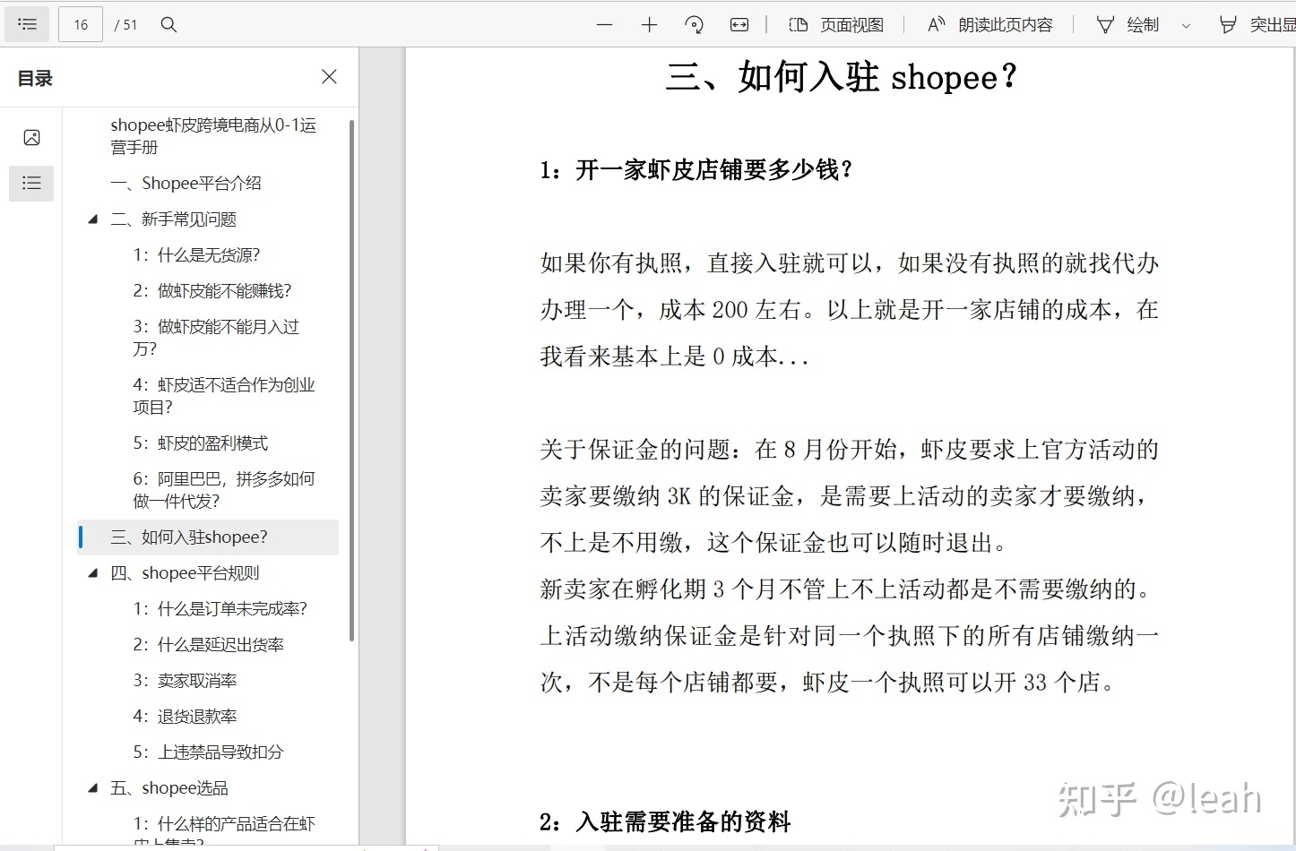Start 朗读此页内容 read aloud

click(x=989, y=25)
